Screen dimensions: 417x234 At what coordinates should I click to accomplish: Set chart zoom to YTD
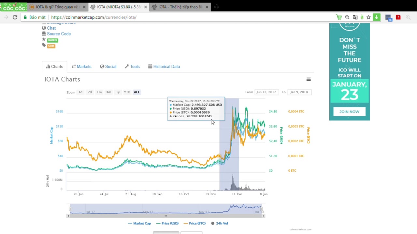point(127,92)
